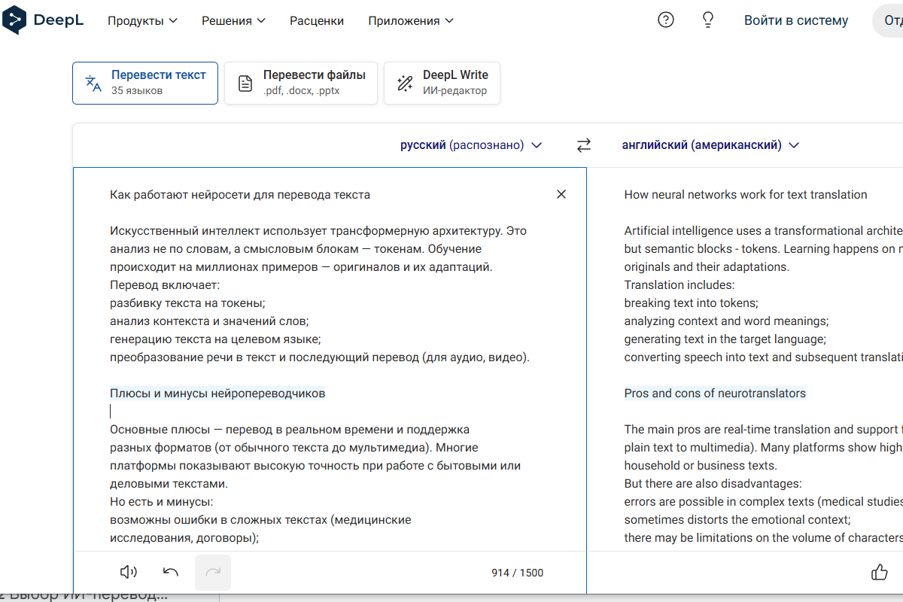
Task: Click the lightbulb tips icon
Action: 707,20
